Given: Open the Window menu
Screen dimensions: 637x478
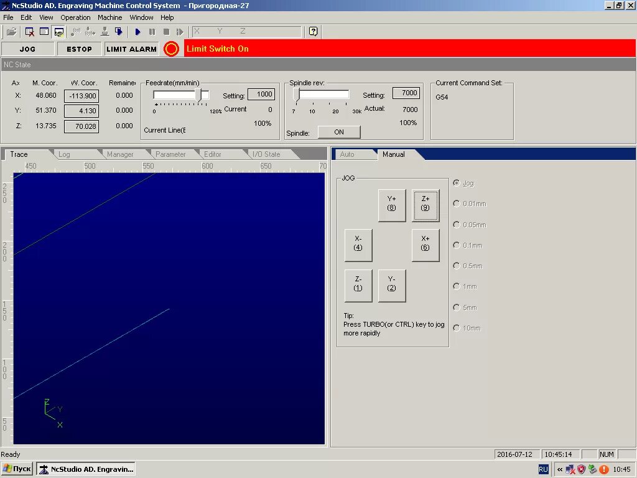Looking at the screenshot, I should click(141, 17).
